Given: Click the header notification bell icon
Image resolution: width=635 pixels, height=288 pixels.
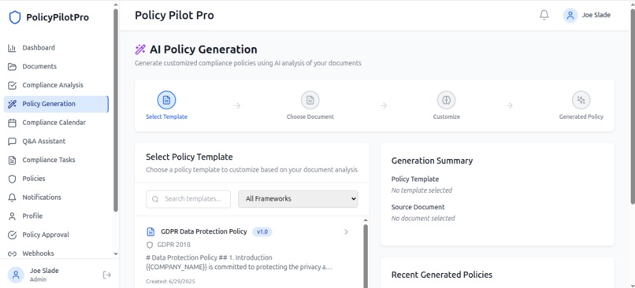Looking at the screenshot, I should [x=544, y=16].
